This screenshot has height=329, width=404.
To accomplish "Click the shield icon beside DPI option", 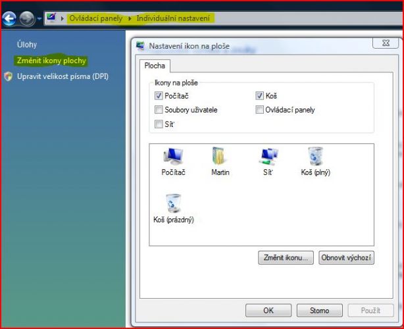I will point(9,76).
